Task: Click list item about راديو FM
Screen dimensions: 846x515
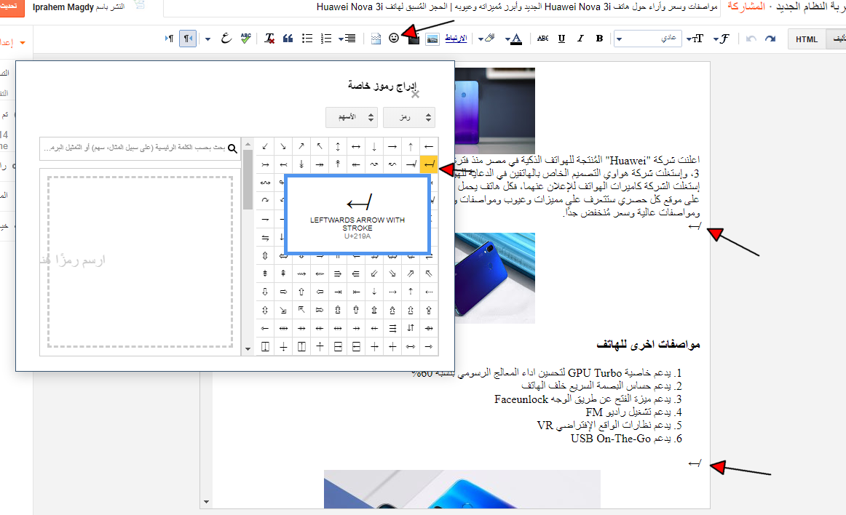Action: (634, 412)
